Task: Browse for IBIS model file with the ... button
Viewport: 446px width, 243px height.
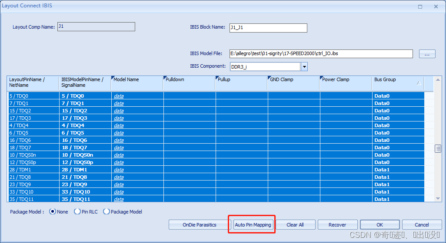Action: [427, 54]
